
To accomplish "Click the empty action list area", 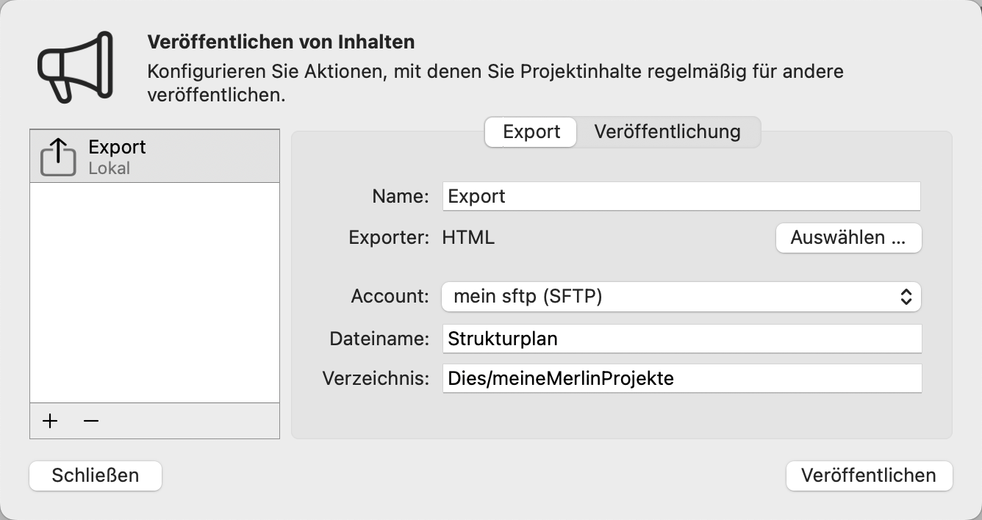I will (154, 294).
